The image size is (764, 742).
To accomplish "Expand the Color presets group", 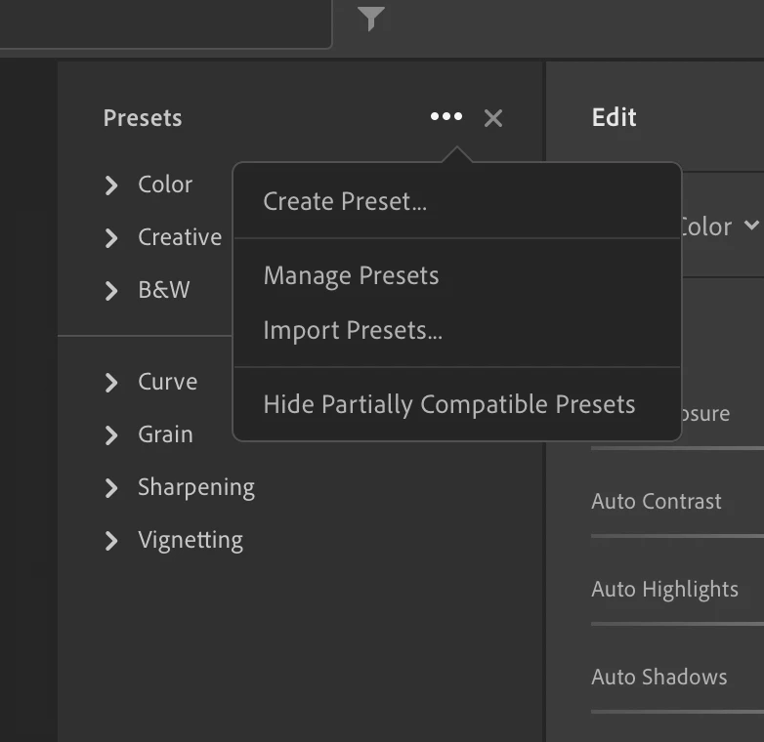I will coord(111,185).
